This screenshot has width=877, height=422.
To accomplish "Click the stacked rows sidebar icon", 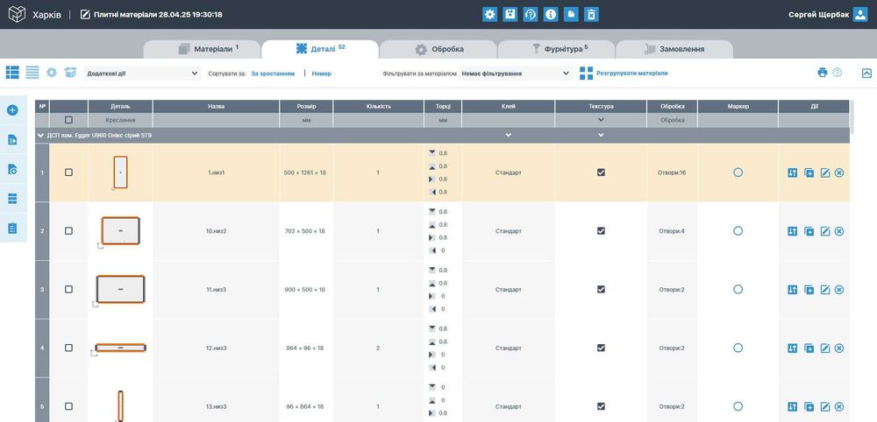I will click(12, 199).
